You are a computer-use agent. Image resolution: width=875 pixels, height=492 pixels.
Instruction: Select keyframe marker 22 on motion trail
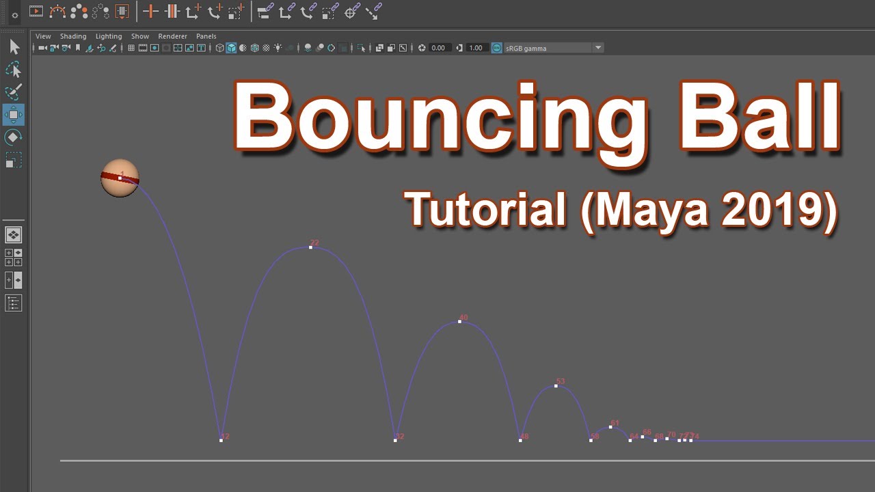[311, 247]
